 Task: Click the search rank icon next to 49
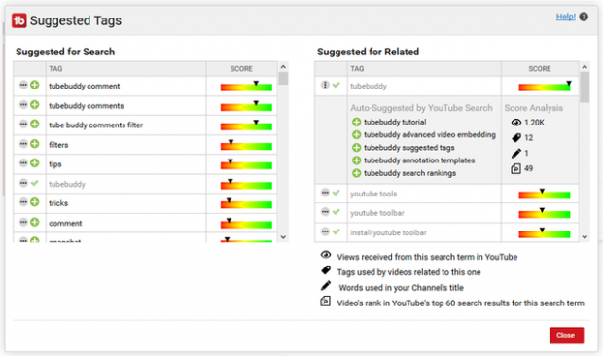coord(515,168)
